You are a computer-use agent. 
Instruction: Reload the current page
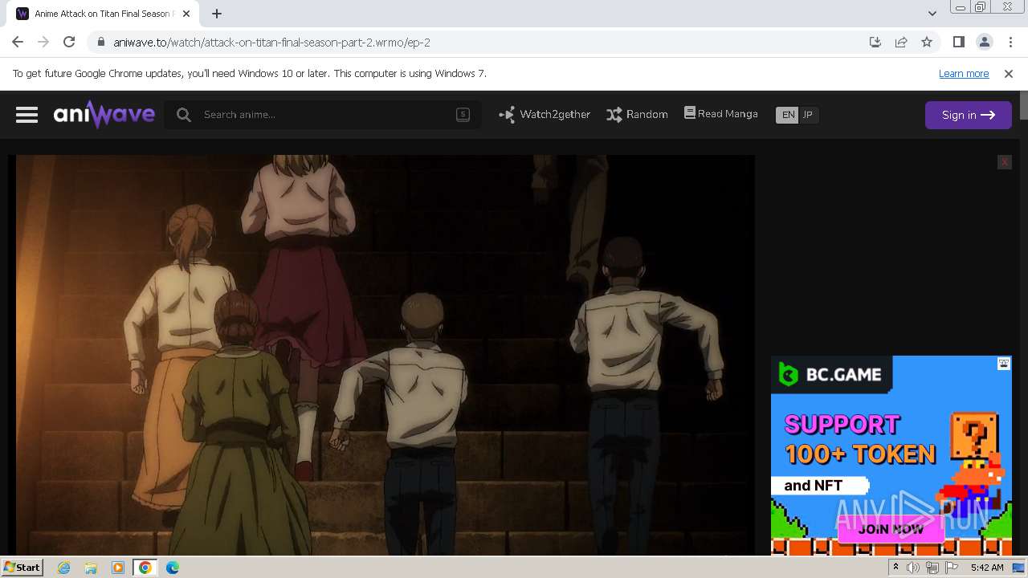tap(69, 42)
